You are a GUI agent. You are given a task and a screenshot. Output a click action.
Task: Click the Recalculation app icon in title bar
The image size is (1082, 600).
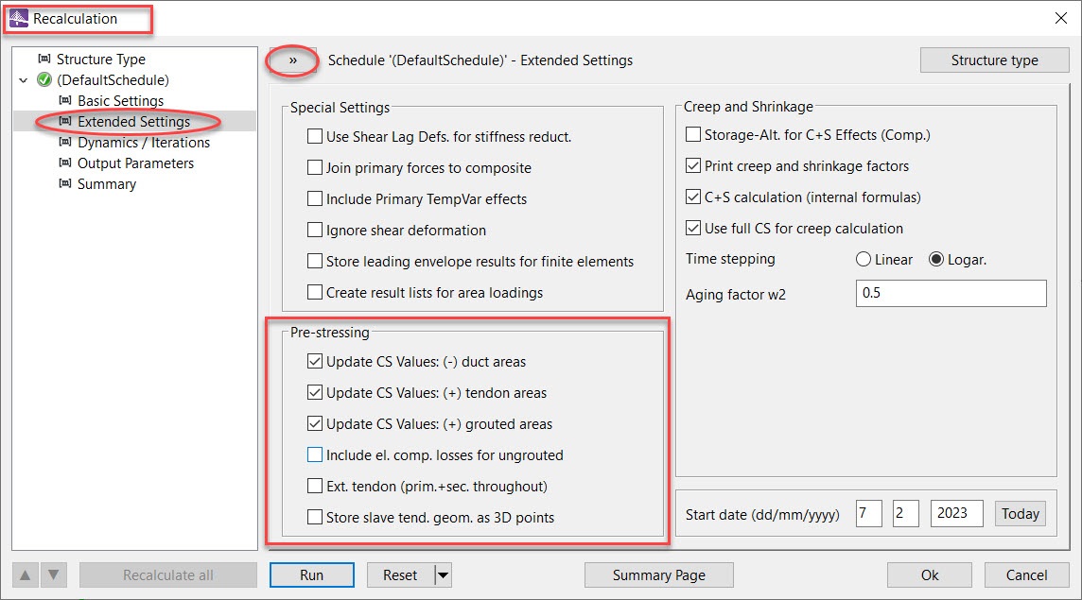click(19, 19)
